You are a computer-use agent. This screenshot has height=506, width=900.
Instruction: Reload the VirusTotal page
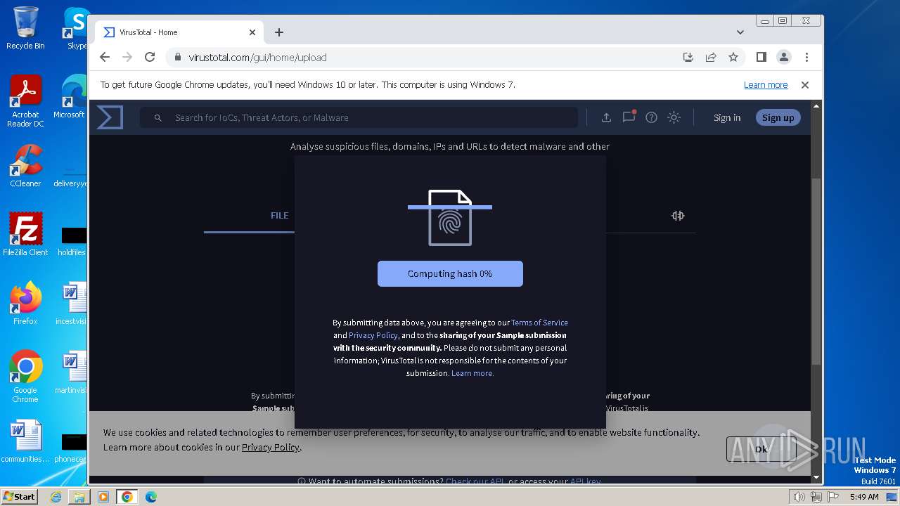click(x=150, y=57)
